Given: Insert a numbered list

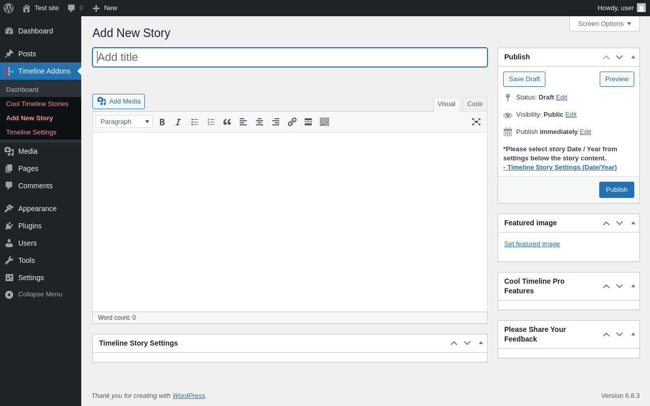Looking at the screenshot, I should tap(211, 122).
